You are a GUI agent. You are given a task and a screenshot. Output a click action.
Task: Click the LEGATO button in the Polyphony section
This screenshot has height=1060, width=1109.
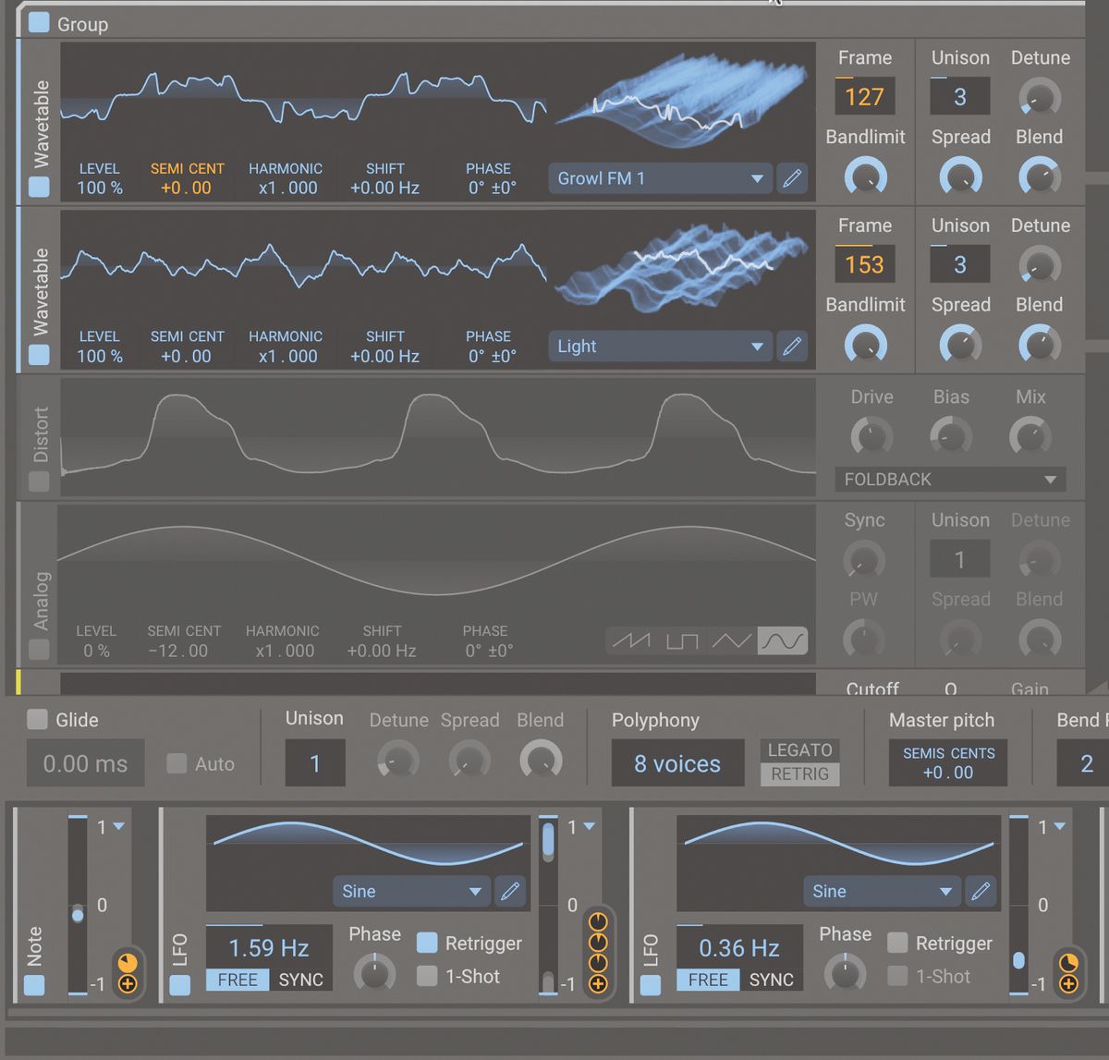coord(798,749)
